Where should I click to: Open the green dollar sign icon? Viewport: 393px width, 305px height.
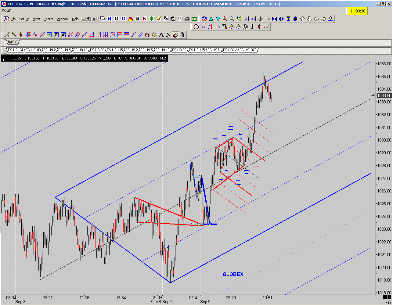click(x=152, y=19)
